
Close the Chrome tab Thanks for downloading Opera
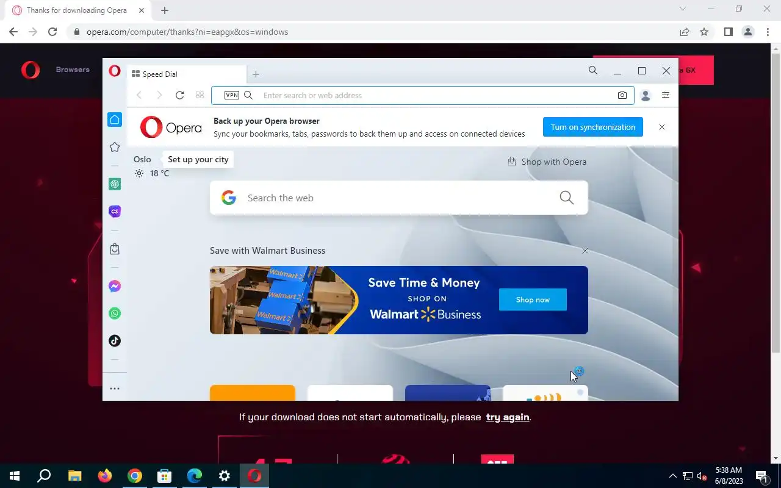142,10
